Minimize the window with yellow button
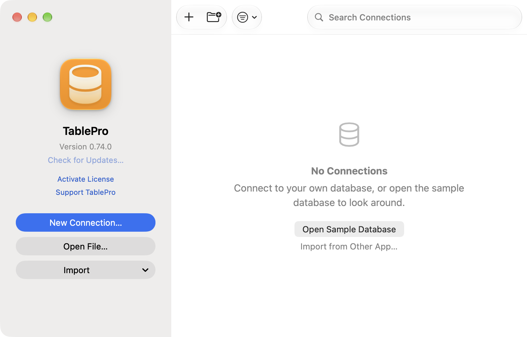This screenshot has width=527, height=337. (32, 17)
